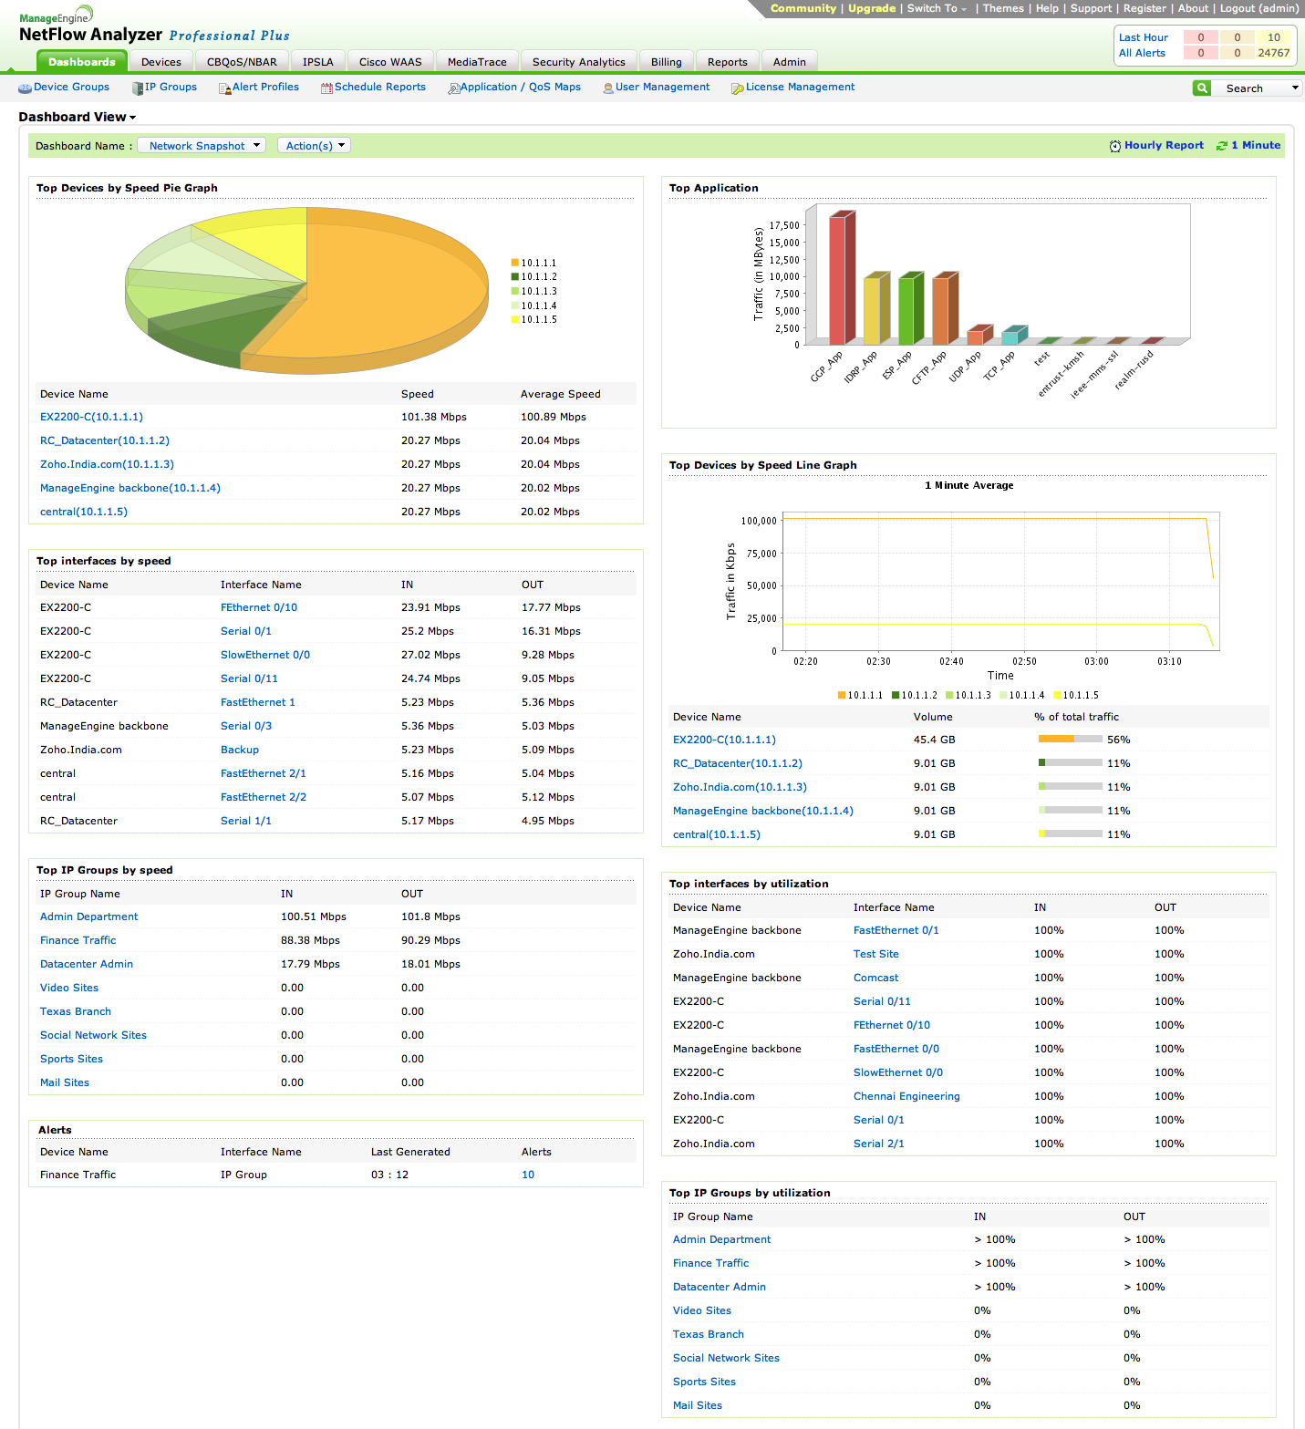Open the Network Snapshot dashboard selector
Image resolution: width=1305 pixels, height=1429 pixels.
click(202, 146)
